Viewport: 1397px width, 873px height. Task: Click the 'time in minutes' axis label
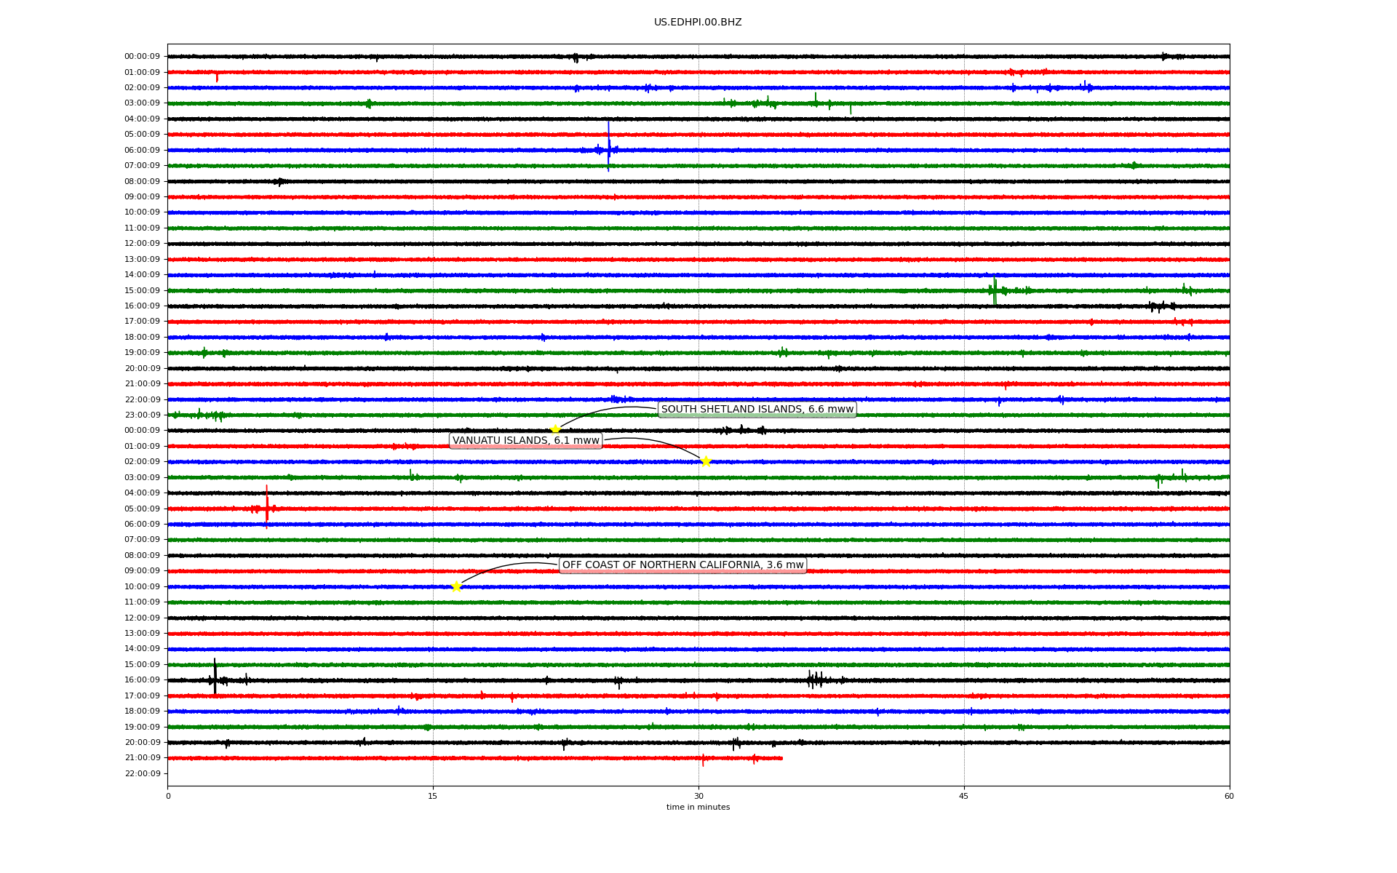pos(698,807)
